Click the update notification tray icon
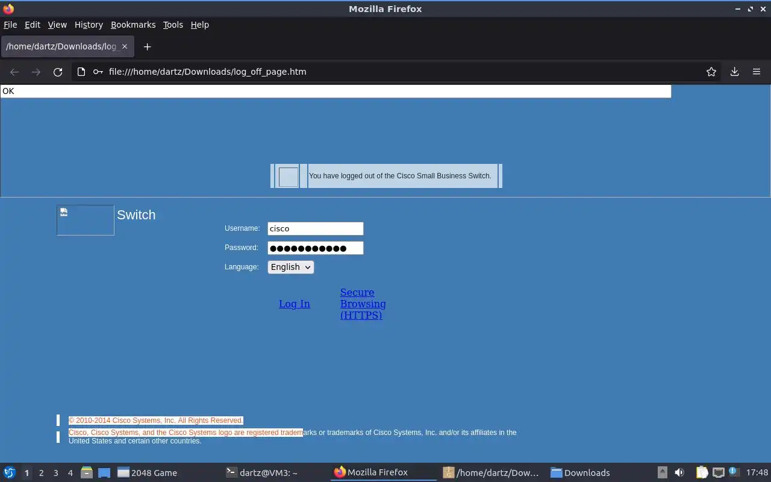 coord(734,472)
